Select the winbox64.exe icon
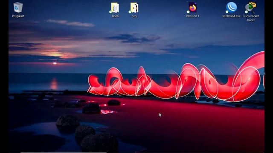This screenshot has width=273, height=153. pyautogui.click(x=231, y=8)
